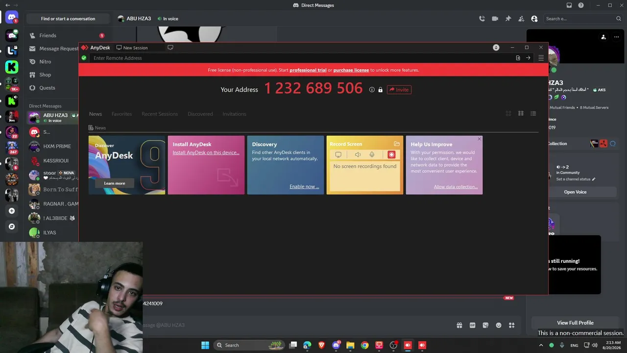Screen dimensions: 627x353
Task: Open the HXM PRIME direct message
Action: tap(54, 146)
